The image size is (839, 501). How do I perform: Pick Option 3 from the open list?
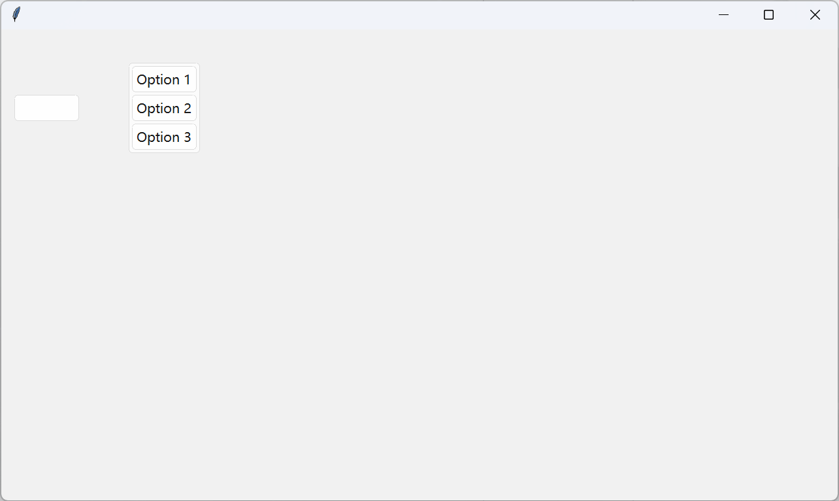[x=164, y=137]
